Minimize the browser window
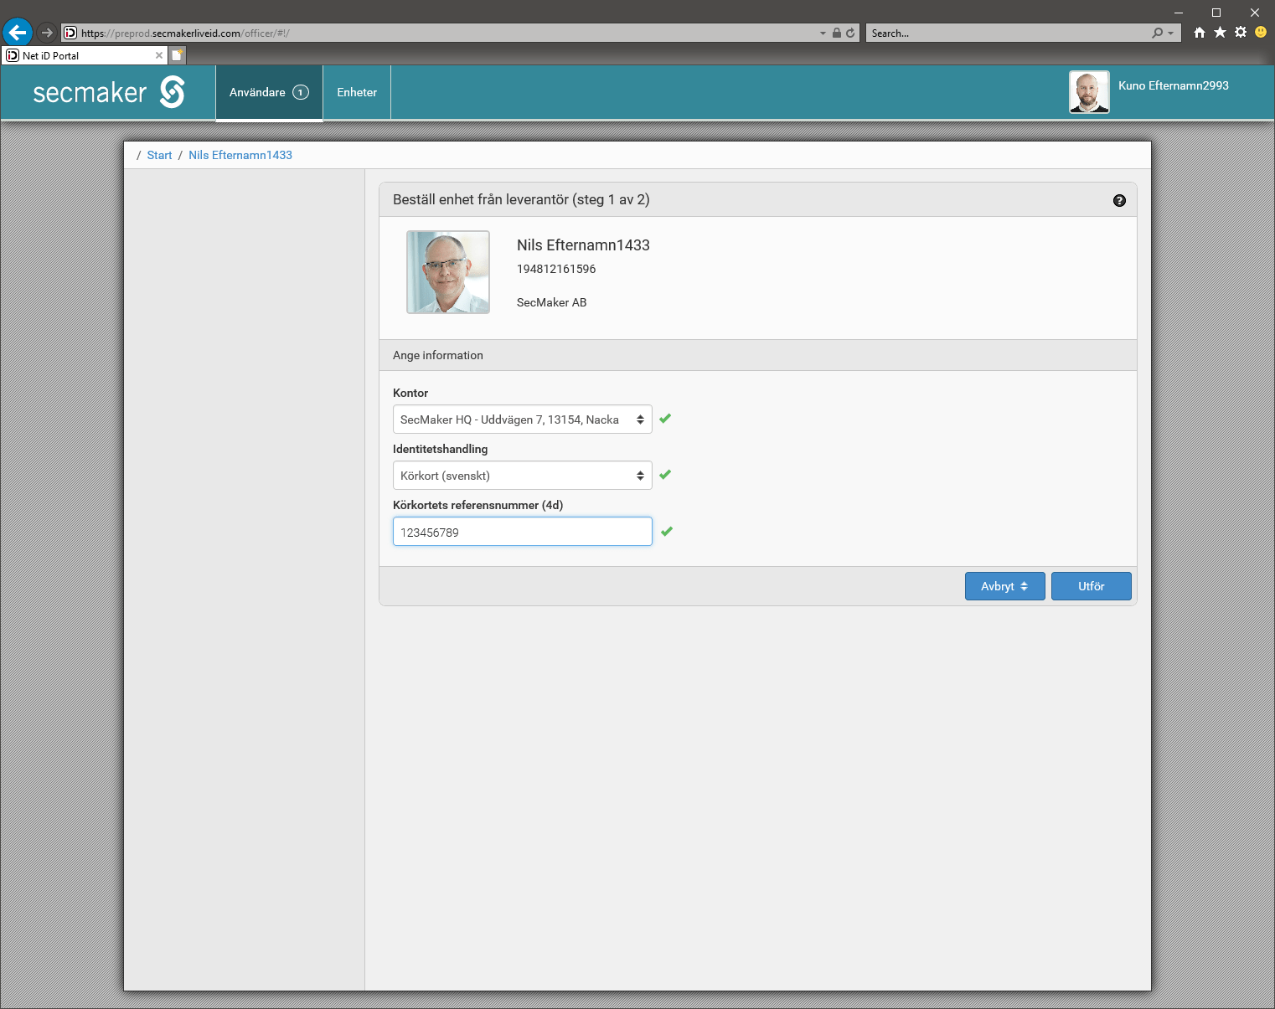Screen dimensions: 1275x1009 (x=1179, y=12)
